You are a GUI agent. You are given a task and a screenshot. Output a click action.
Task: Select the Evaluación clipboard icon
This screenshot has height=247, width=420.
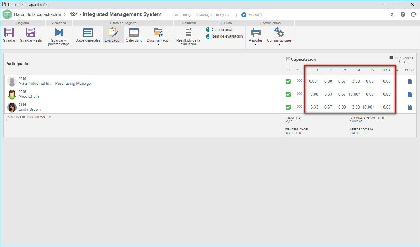tap(113, 32)
